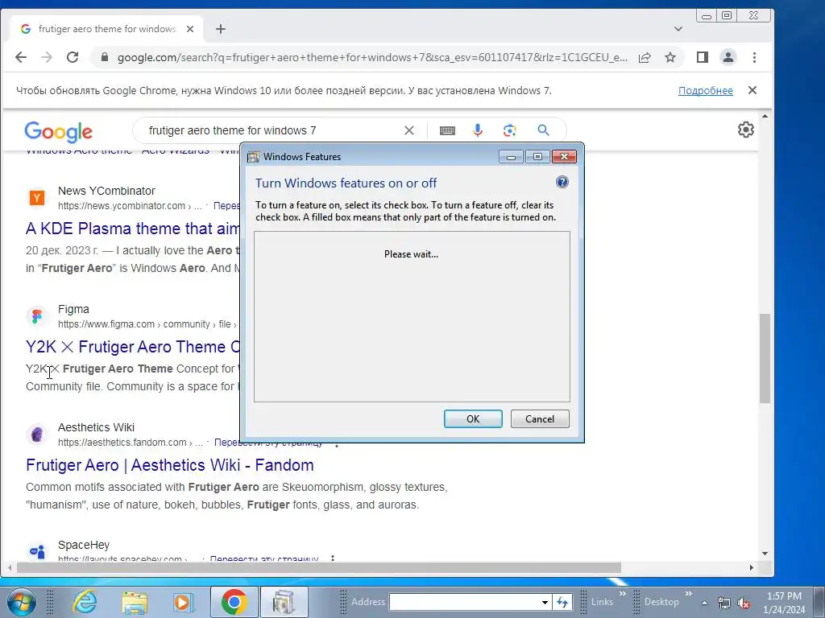Open the Chrome three-dot menu
Viewport: 825px width, 618px height.
click(754, 57)
